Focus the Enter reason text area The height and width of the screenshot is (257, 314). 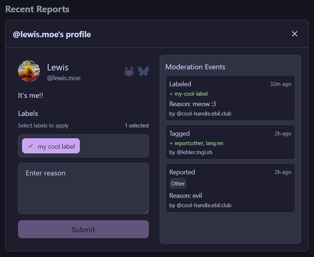click(x=83, y=188)
